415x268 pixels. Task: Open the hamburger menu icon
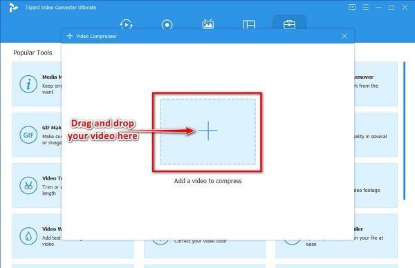(x=365, y=7)
